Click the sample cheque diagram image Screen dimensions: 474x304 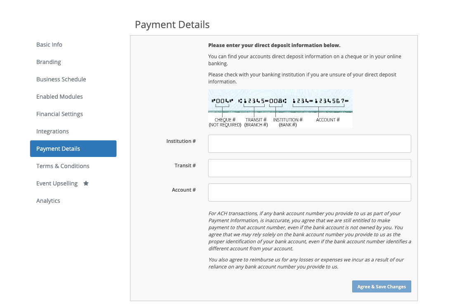280,109
